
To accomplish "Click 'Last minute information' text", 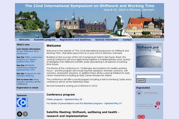I will pyautogui.click(x=29, y=49).
